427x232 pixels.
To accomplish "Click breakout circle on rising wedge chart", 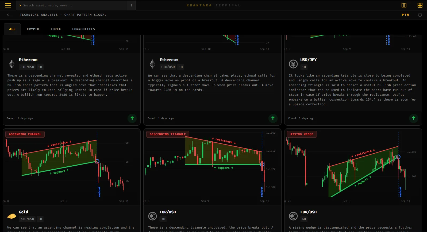I will point(398,157).
